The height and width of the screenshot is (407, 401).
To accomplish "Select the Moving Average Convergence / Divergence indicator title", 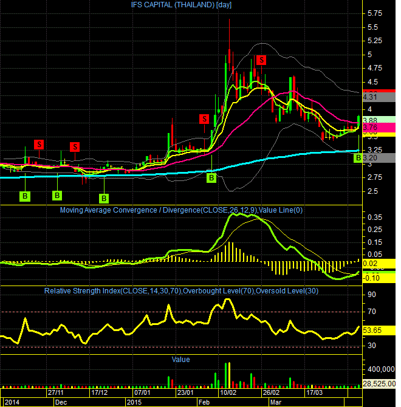I will (181, 210).
